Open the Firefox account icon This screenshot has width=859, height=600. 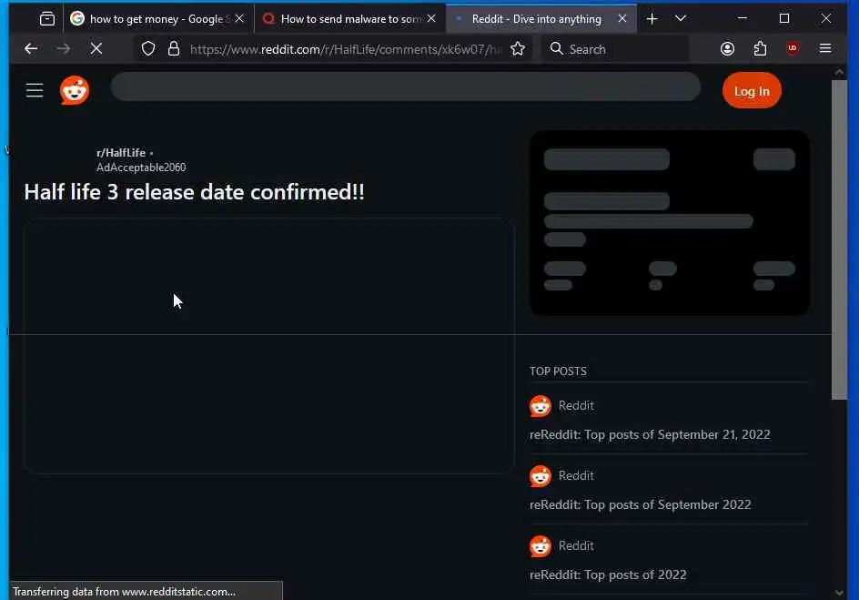727,49
